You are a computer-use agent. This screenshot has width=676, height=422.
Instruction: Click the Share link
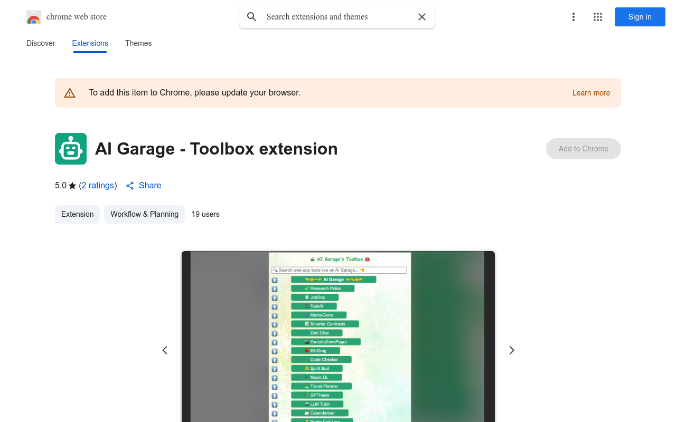(150, 186)
